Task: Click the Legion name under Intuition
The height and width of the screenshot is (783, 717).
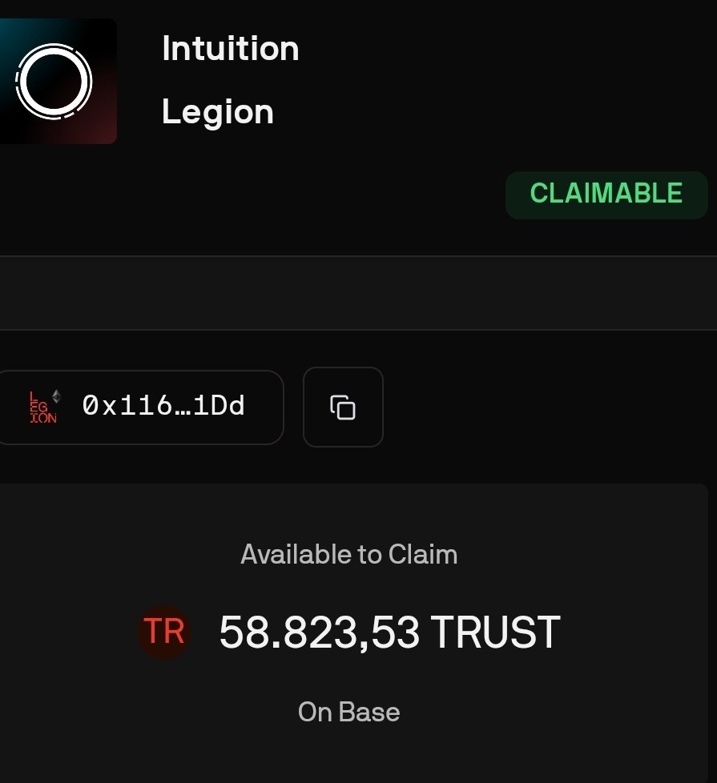Action: pyautogui.click(x=217, y=111)
